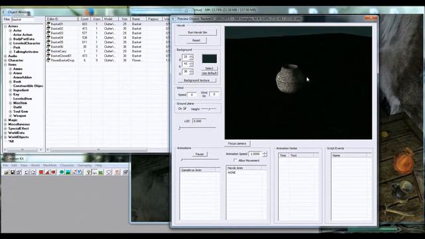This screenshot has width=425, height=239.
Task: Click the background color Select button
Action: (x=209, y=68)
